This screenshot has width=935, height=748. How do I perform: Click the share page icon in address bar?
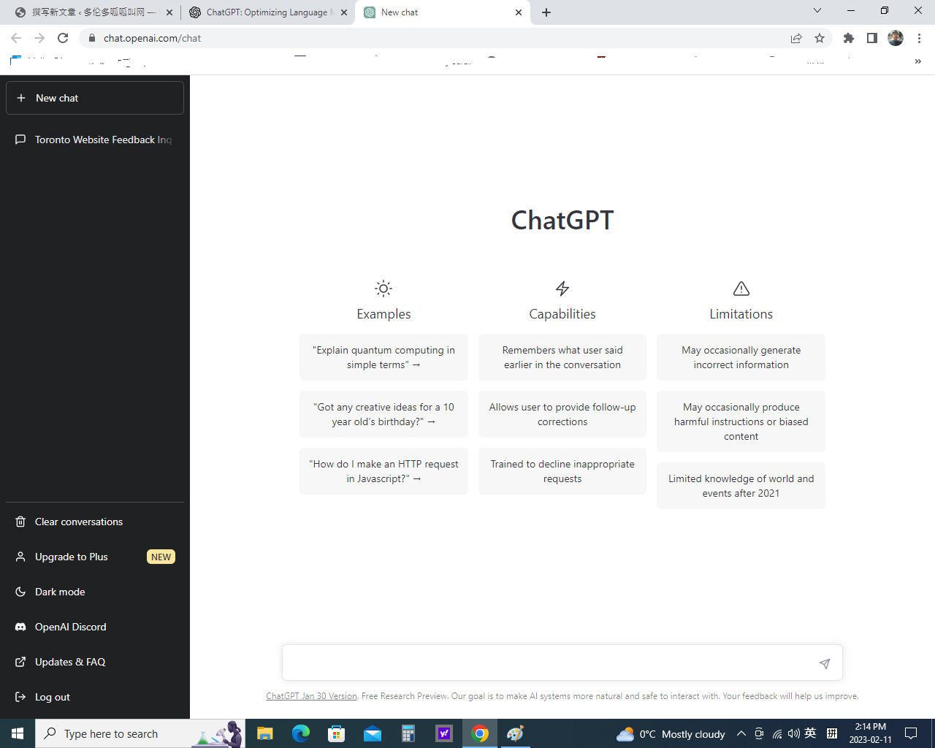click(x=796, y=38)
